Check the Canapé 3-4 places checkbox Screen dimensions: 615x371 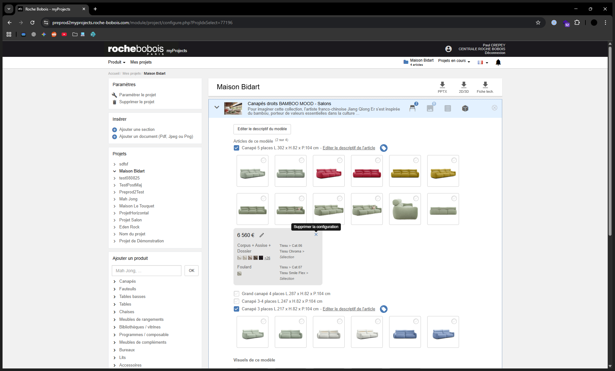tap(236, 301)
